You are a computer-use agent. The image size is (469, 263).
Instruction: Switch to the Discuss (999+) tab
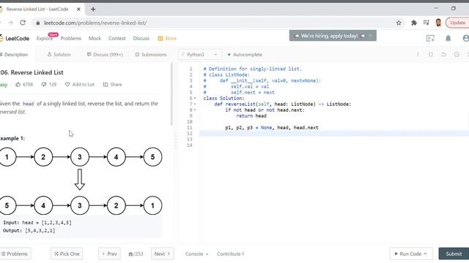pyautogui.click(x=105, y=55)
